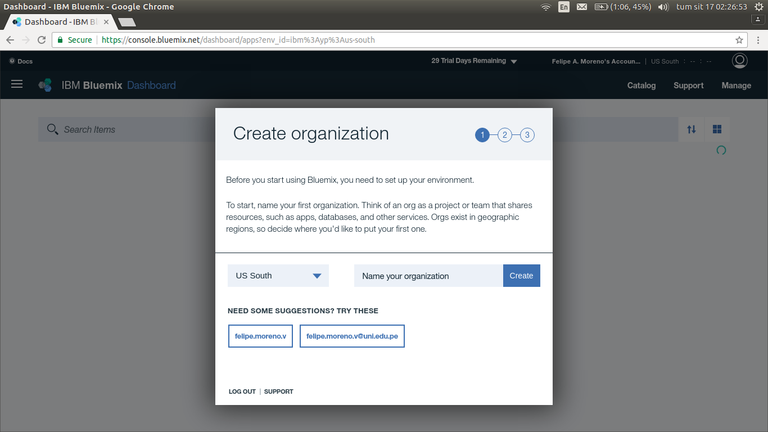Click the battery status indicator

[x=623, y=7]
